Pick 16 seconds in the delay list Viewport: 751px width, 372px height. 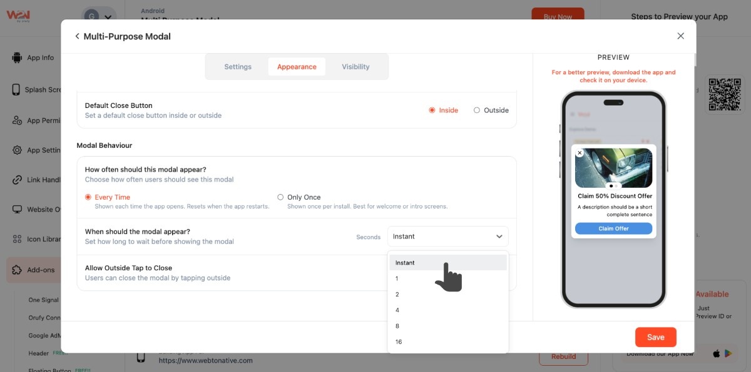coord(399,342)
